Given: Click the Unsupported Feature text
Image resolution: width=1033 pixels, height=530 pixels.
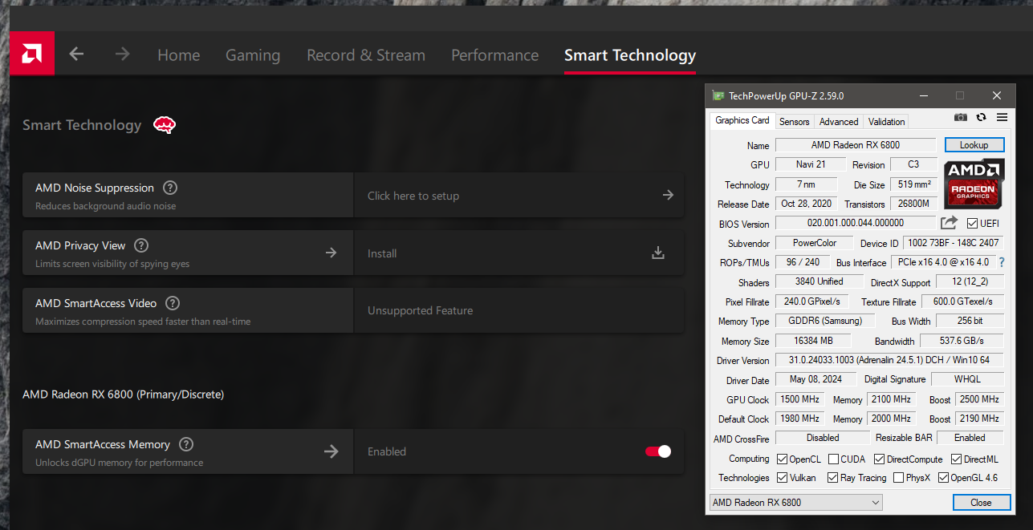Looking at the screenshot, I should point(420,311).
